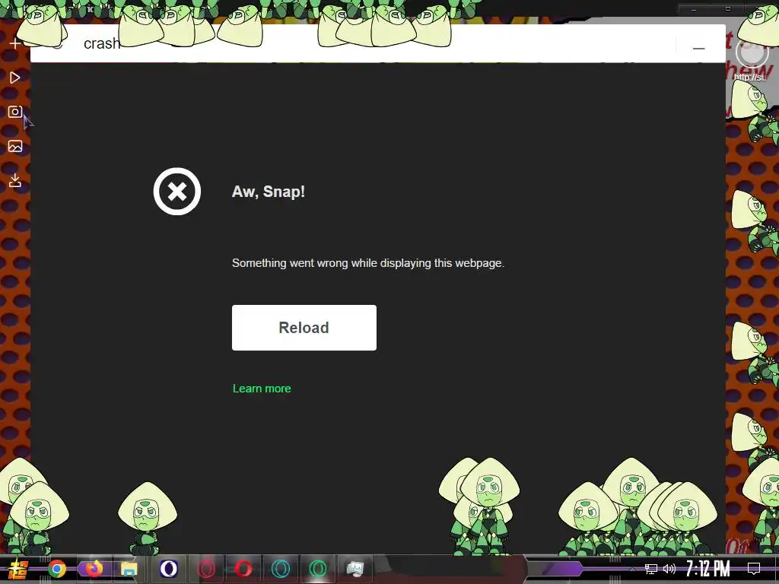Image resolution: width=779 pixels, height=584 pixels.
Task: Open the network status tray icon
Action: (x=651, y=569)
